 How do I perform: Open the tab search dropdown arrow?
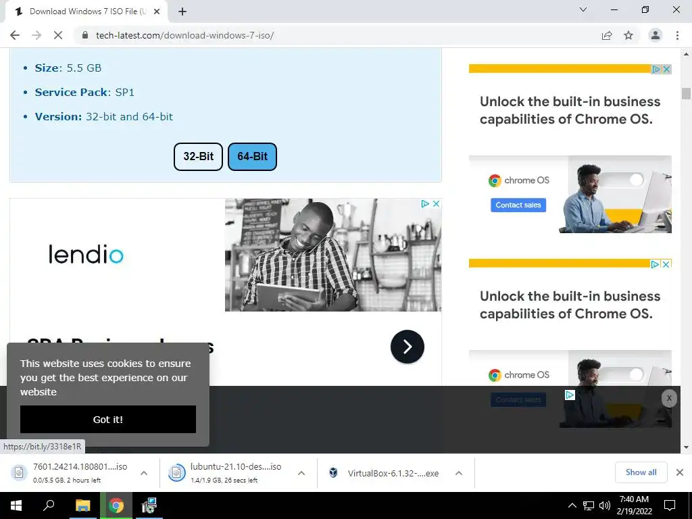coord(583,9)
